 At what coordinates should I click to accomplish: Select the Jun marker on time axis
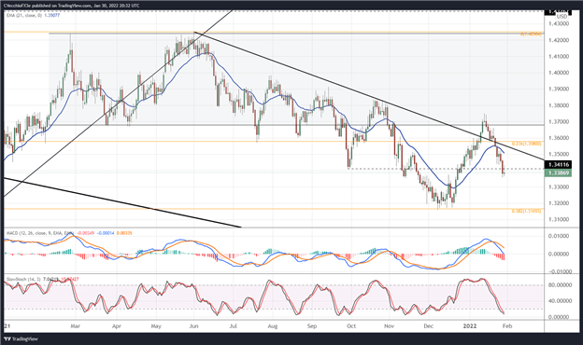193,326
